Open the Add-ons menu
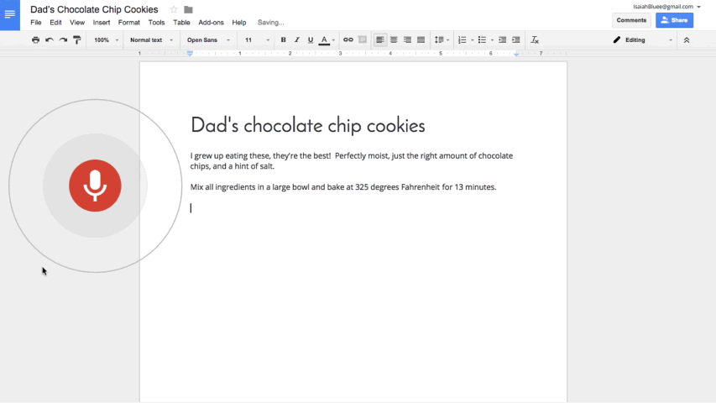The height and width of the screenshot is (403, 716). 211,23
